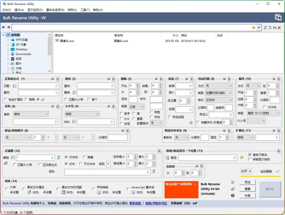Refresh the file list with the refresh icon
This screenshot has width=285, height=215.
pos(265,27)
